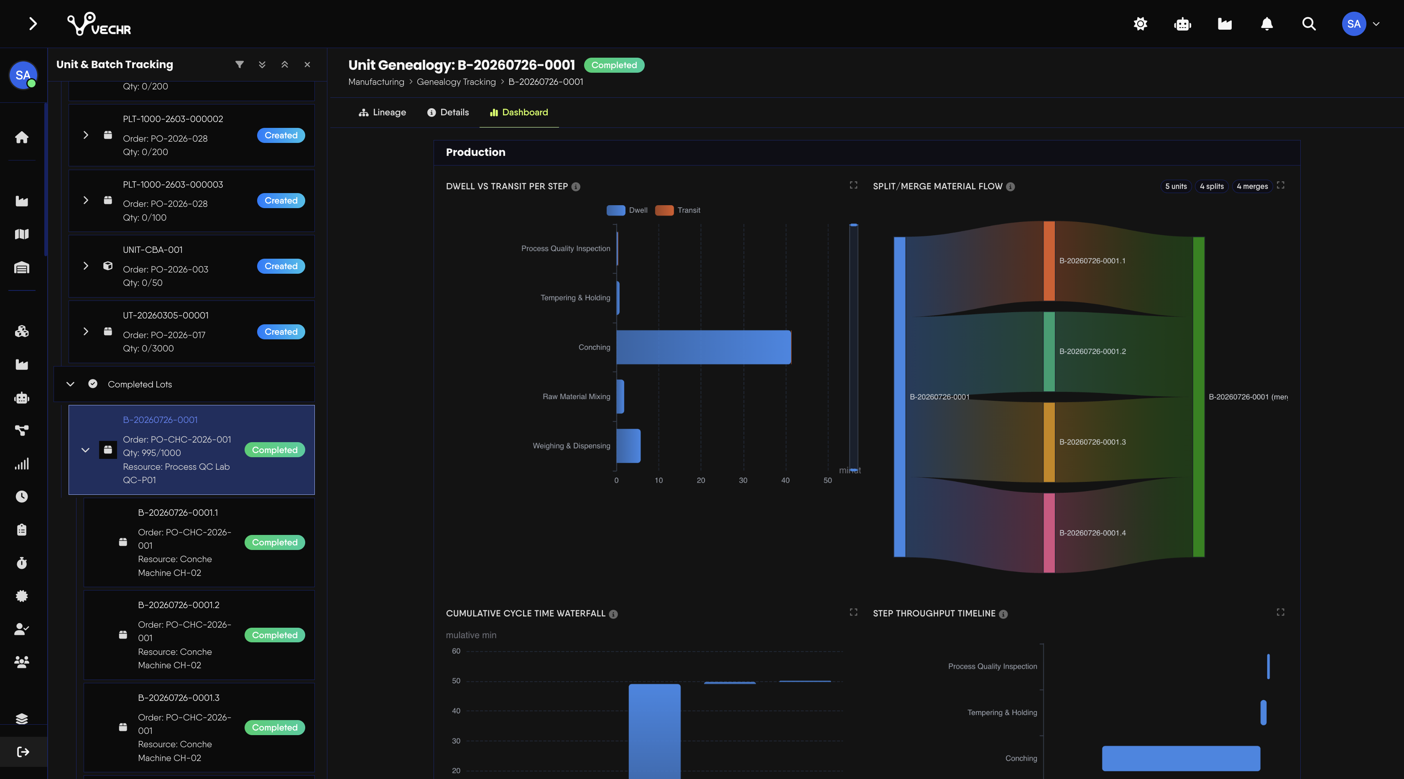Click the Genealogy Tracking breadcrumb link
The height and width of the screenshot is (779, 1404).
tap(456, 82)
